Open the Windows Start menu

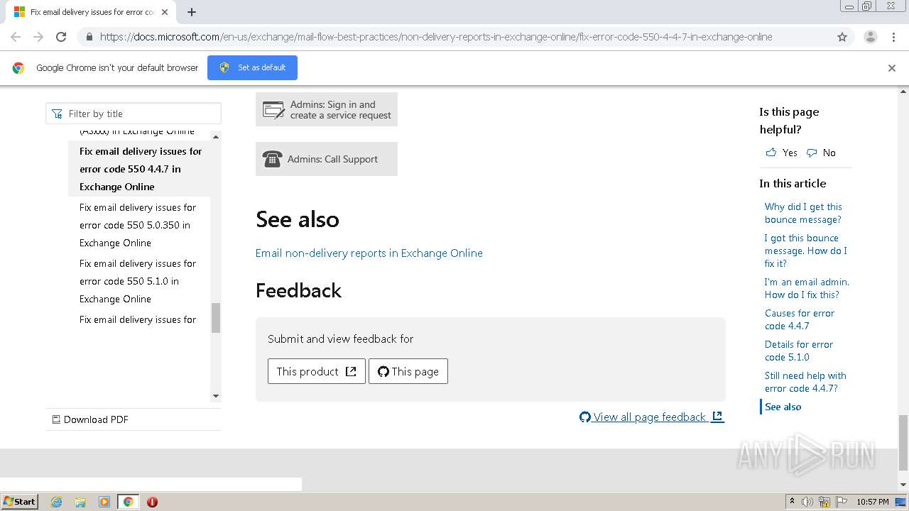(x=20, y=501)
